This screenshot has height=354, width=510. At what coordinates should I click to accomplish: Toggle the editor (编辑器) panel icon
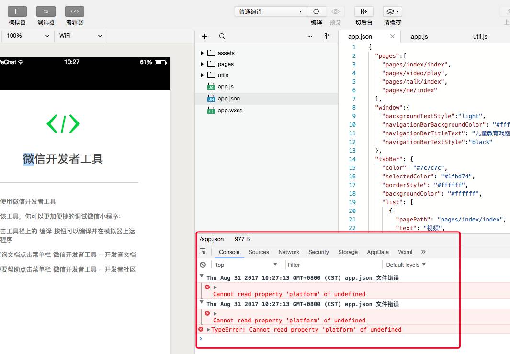coord(75,11)
